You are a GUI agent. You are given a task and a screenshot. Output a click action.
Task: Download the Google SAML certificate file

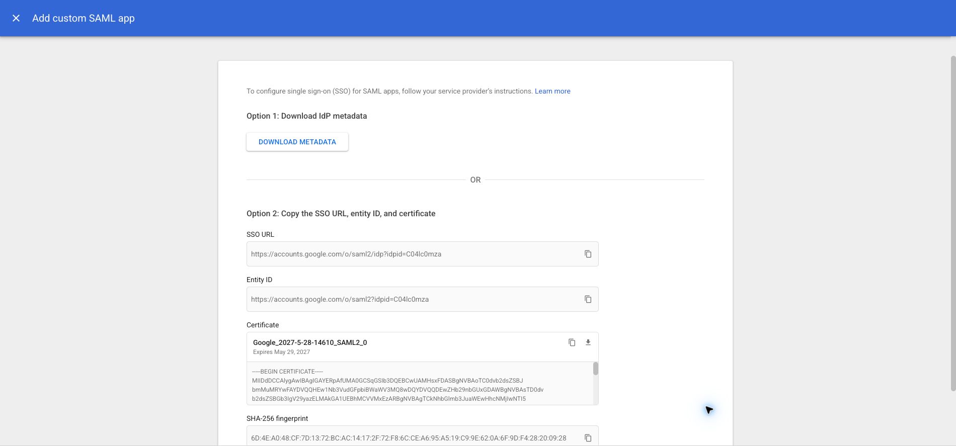point(588,342)
